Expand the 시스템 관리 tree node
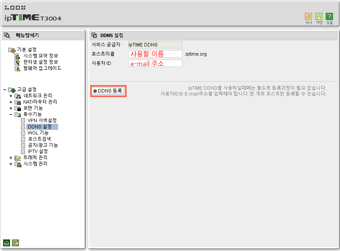 [11, 164]
